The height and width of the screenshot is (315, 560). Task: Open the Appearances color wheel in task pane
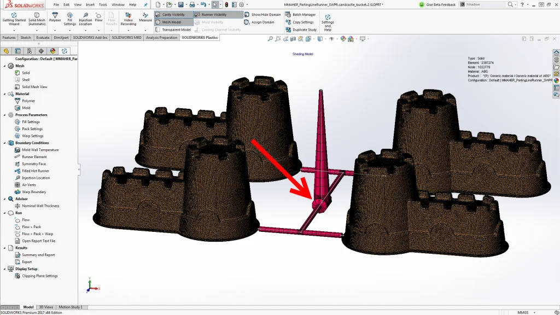556,80
